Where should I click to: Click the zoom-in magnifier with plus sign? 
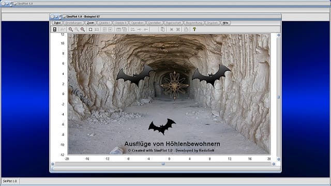pos(83,29)
